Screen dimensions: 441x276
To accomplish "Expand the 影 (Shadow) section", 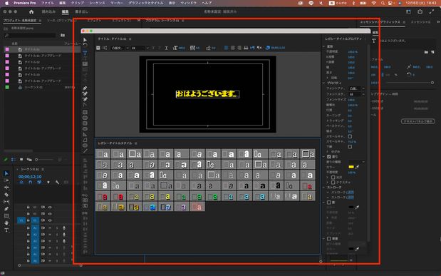I will coord(323,203).
